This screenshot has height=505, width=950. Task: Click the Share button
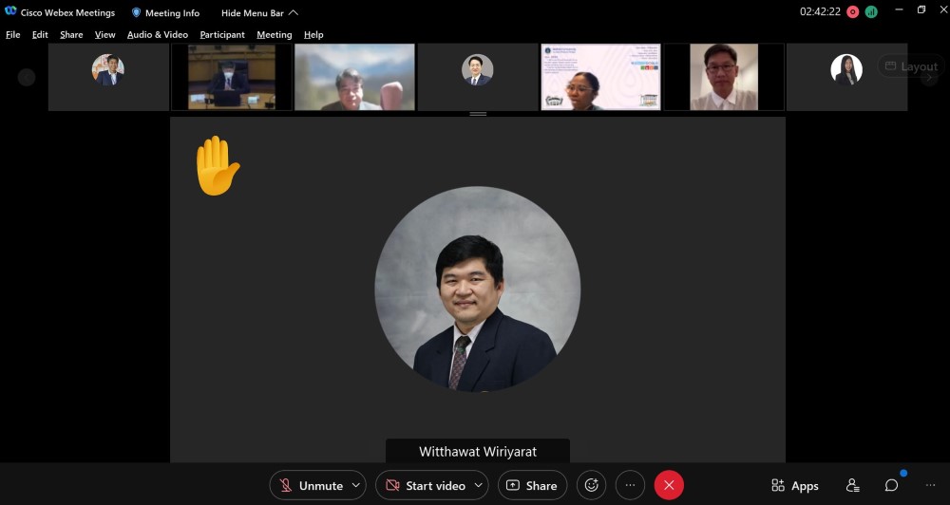[532, 485]
